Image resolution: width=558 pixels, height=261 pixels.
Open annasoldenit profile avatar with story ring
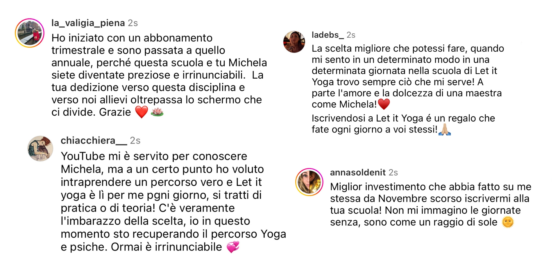pos(309,182)
